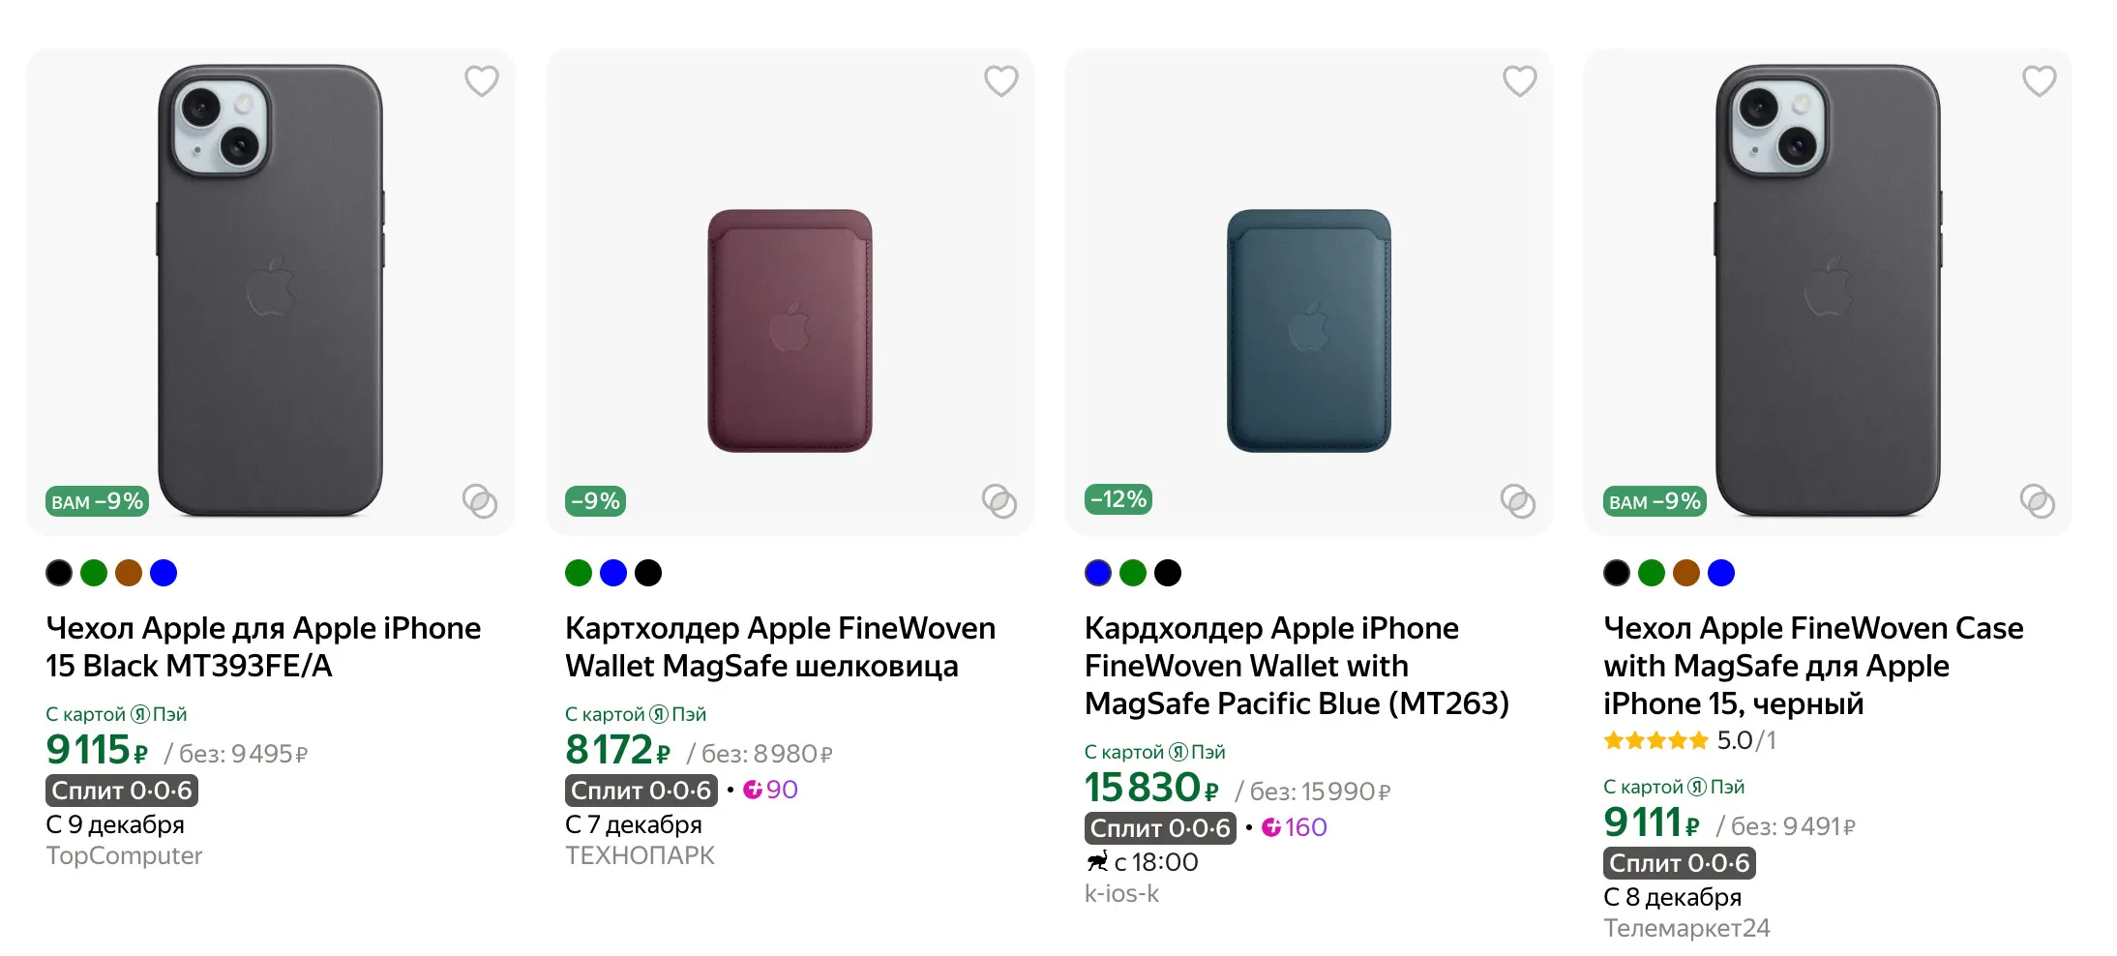This screenshot has width=2117, height=956.
Task: Add iPhone 15 Black MT393FE/A case to favorites
Action: pos(481,81)
